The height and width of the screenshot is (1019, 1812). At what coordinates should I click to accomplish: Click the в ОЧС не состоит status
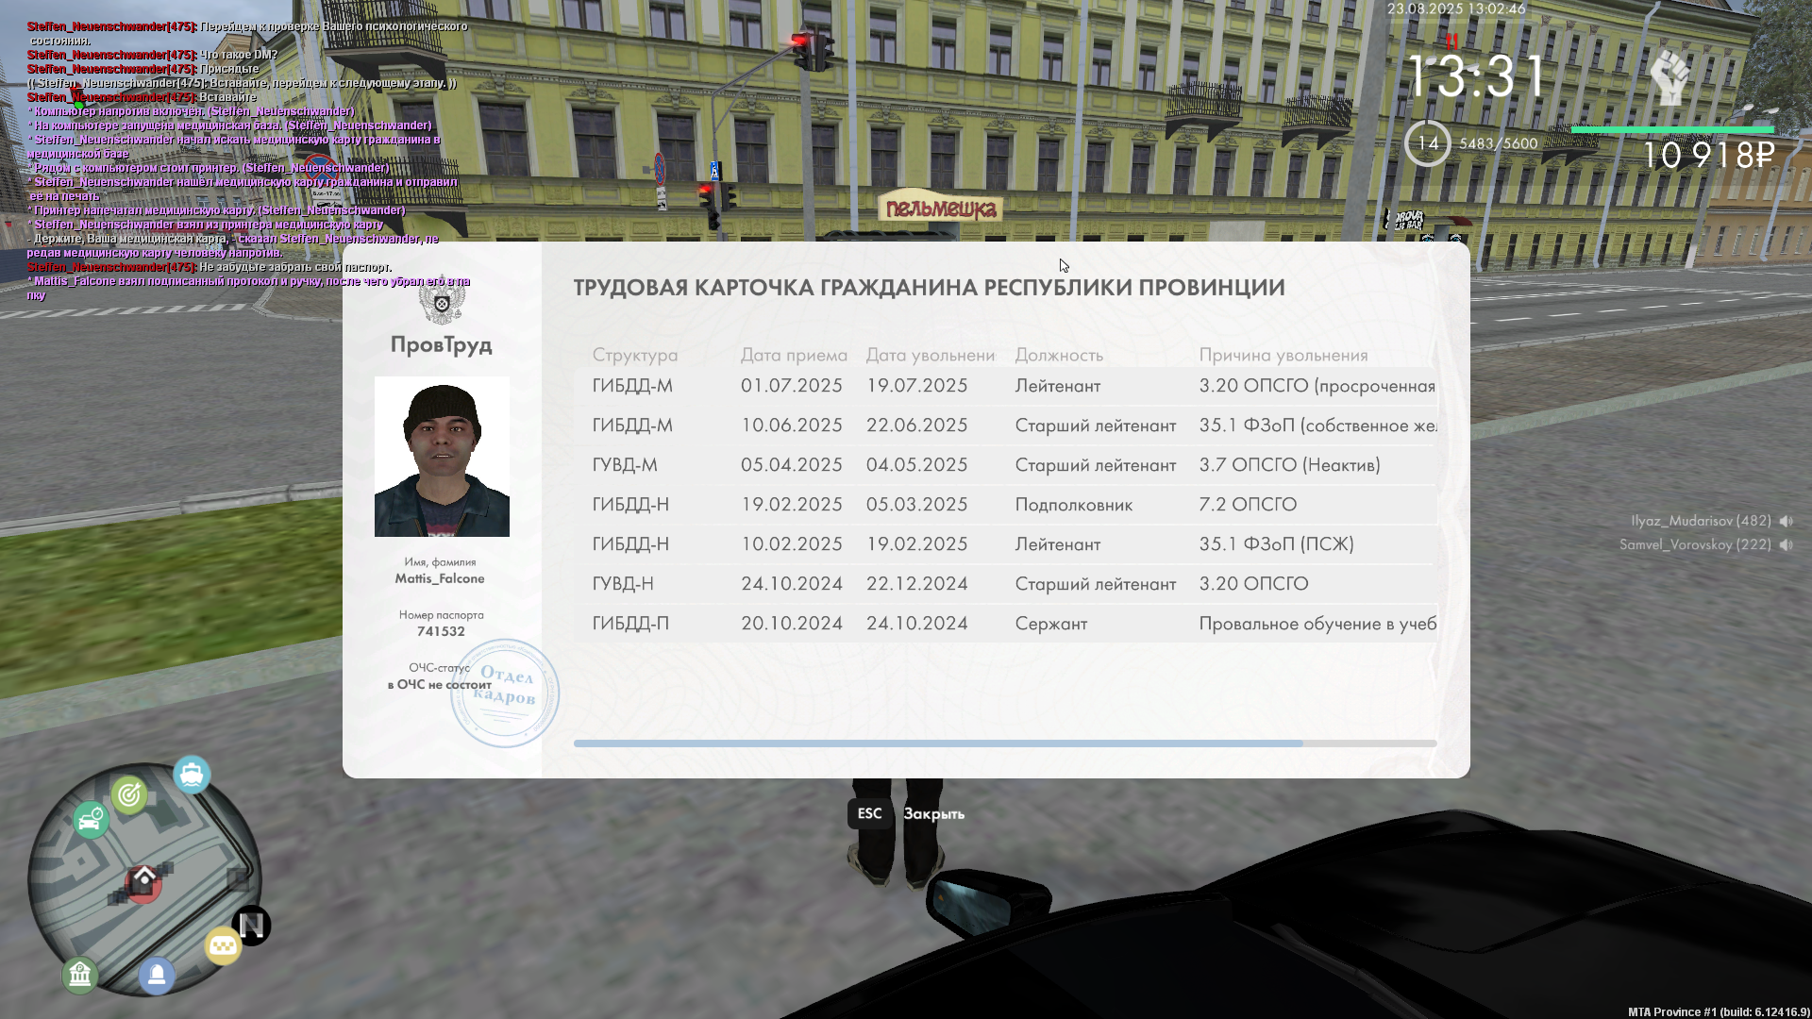point(439,684)
